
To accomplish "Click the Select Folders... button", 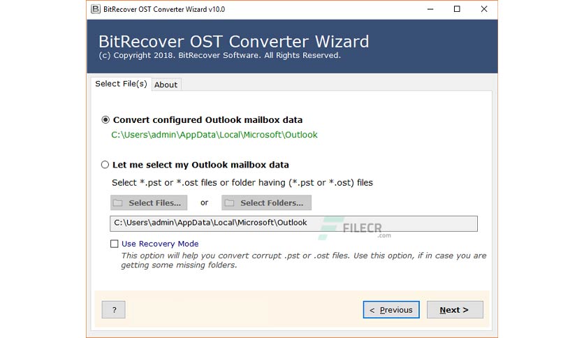I will coord(266,203).
